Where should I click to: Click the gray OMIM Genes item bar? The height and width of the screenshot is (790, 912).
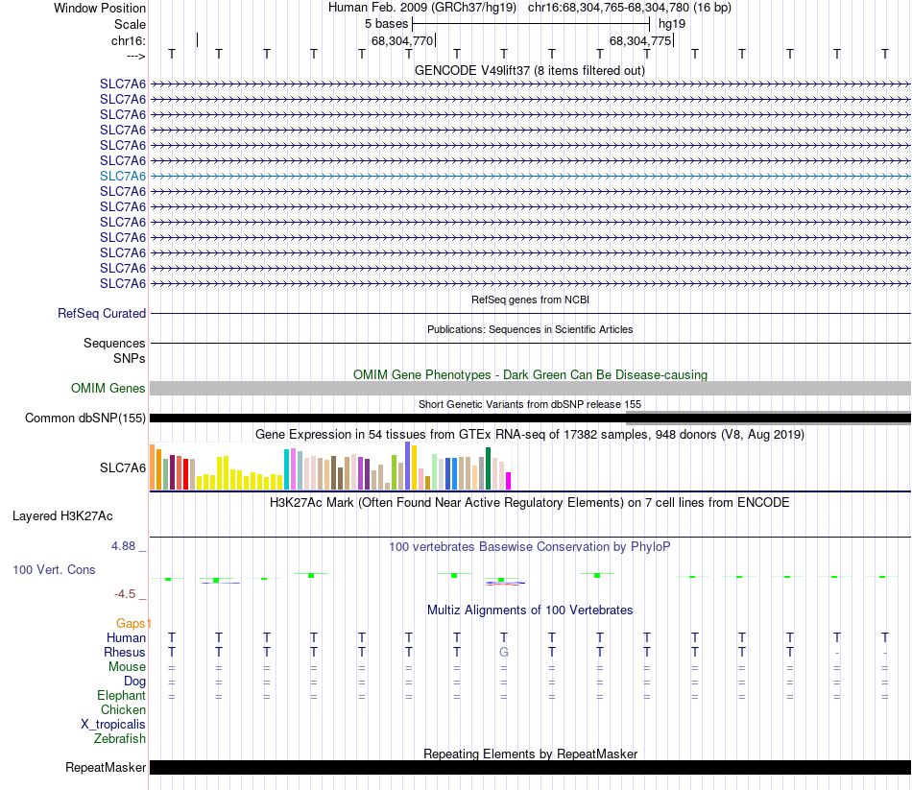[530, 388]
